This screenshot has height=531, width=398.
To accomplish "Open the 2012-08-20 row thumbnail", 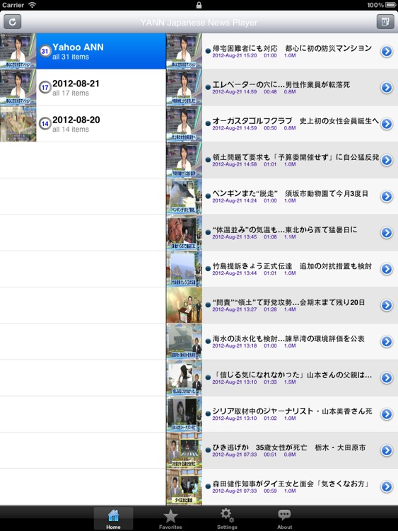I will coord(18,124).
